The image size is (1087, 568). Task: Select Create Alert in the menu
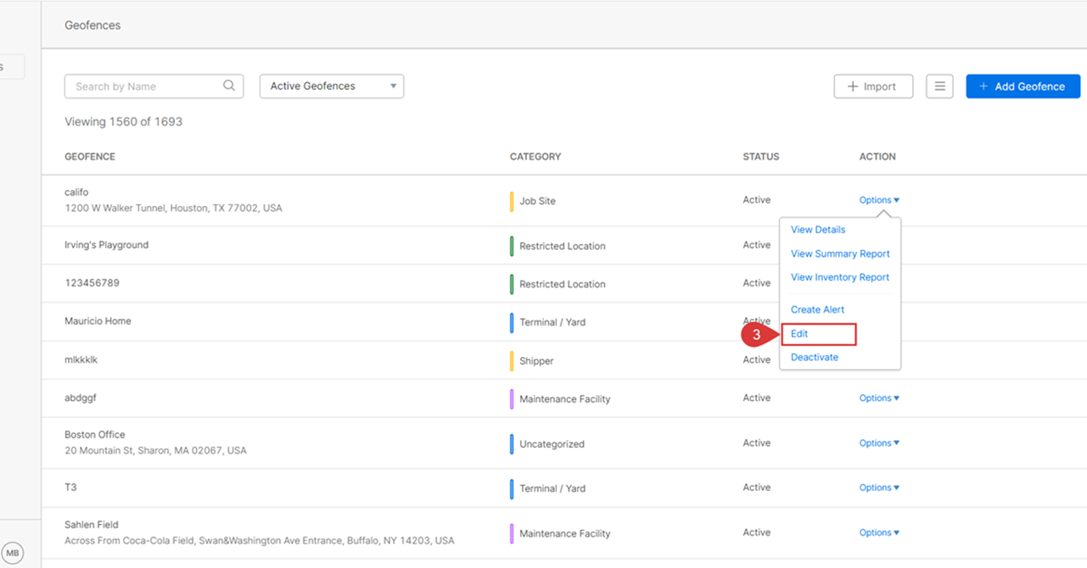(x=817, y=309)
